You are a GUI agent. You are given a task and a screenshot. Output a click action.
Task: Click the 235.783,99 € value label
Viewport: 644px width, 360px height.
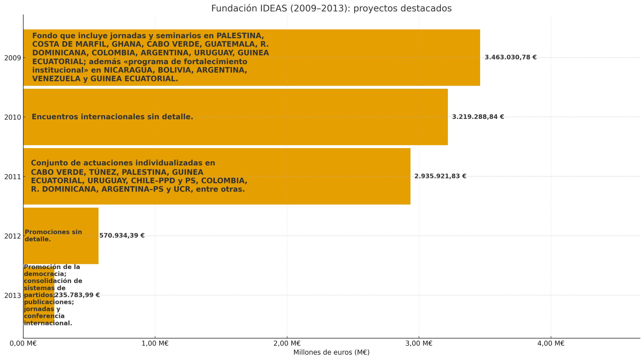coord(77,295)
